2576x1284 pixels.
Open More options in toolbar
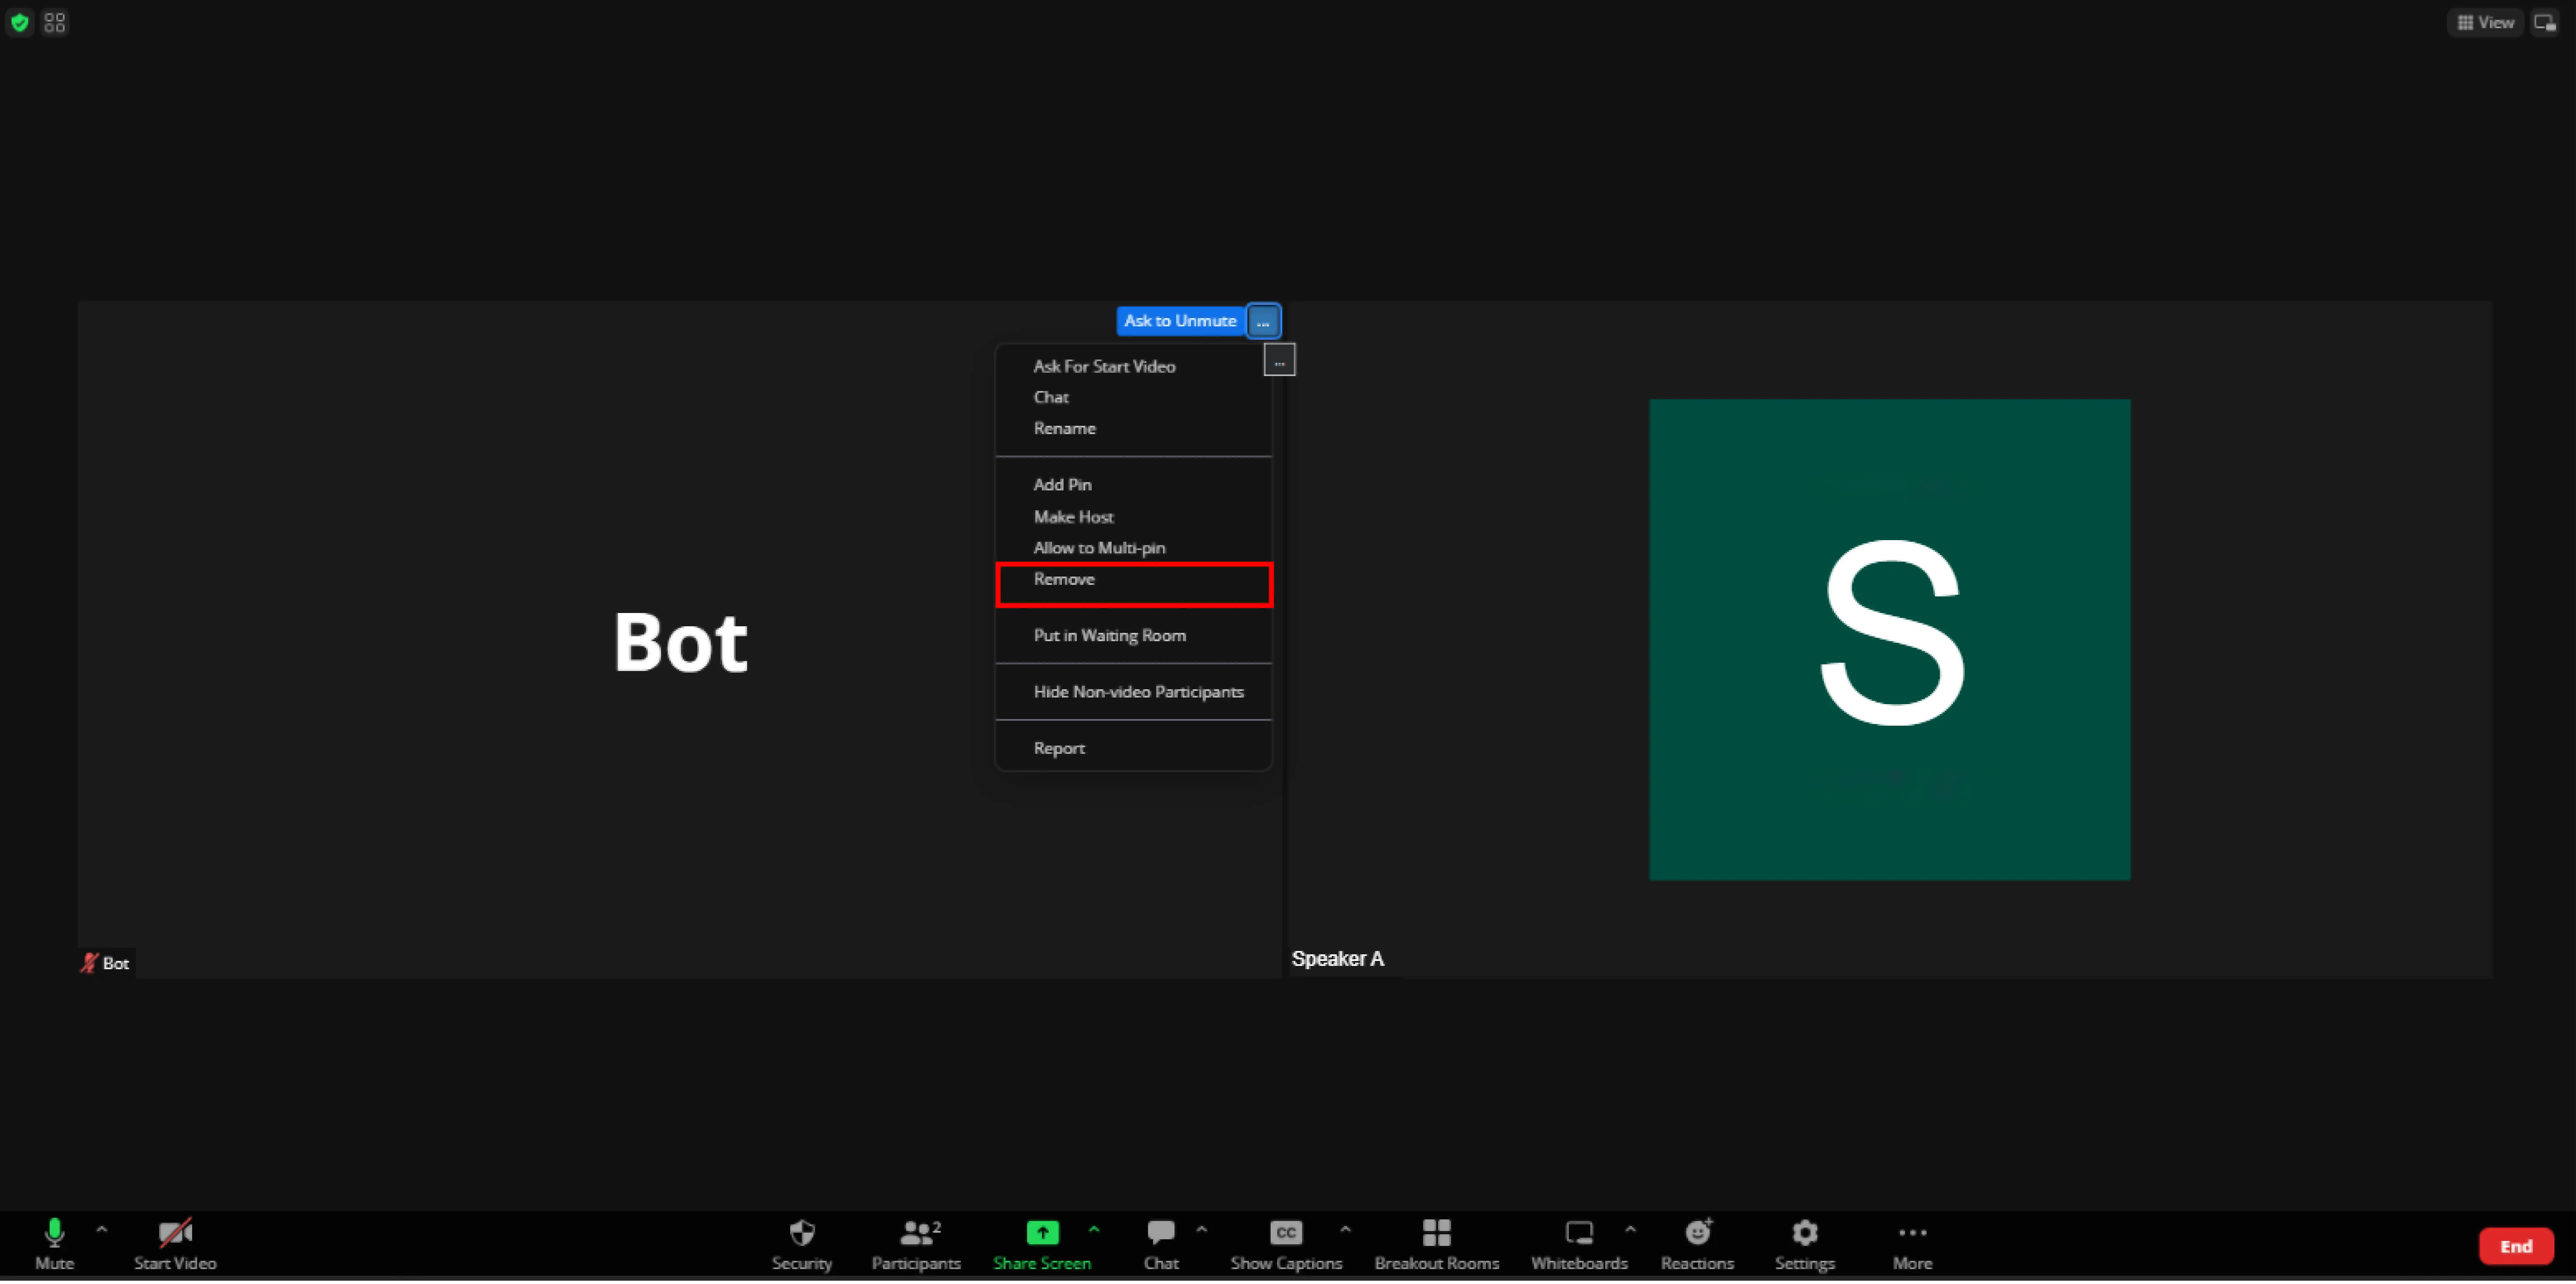coord(1911,1234)
